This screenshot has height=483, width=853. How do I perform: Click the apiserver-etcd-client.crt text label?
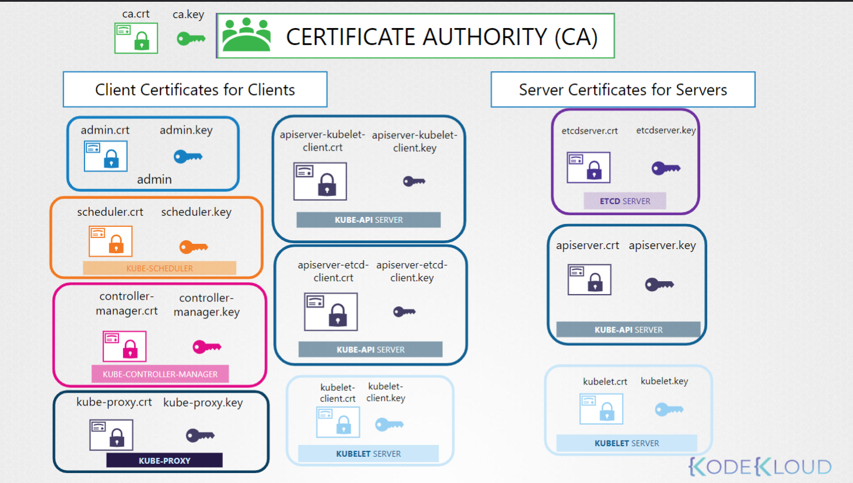click(x=333, y=272)
